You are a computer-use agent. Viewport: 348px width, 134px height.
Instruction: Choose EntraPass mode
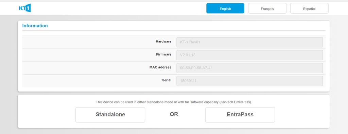[x=240, y=115]
